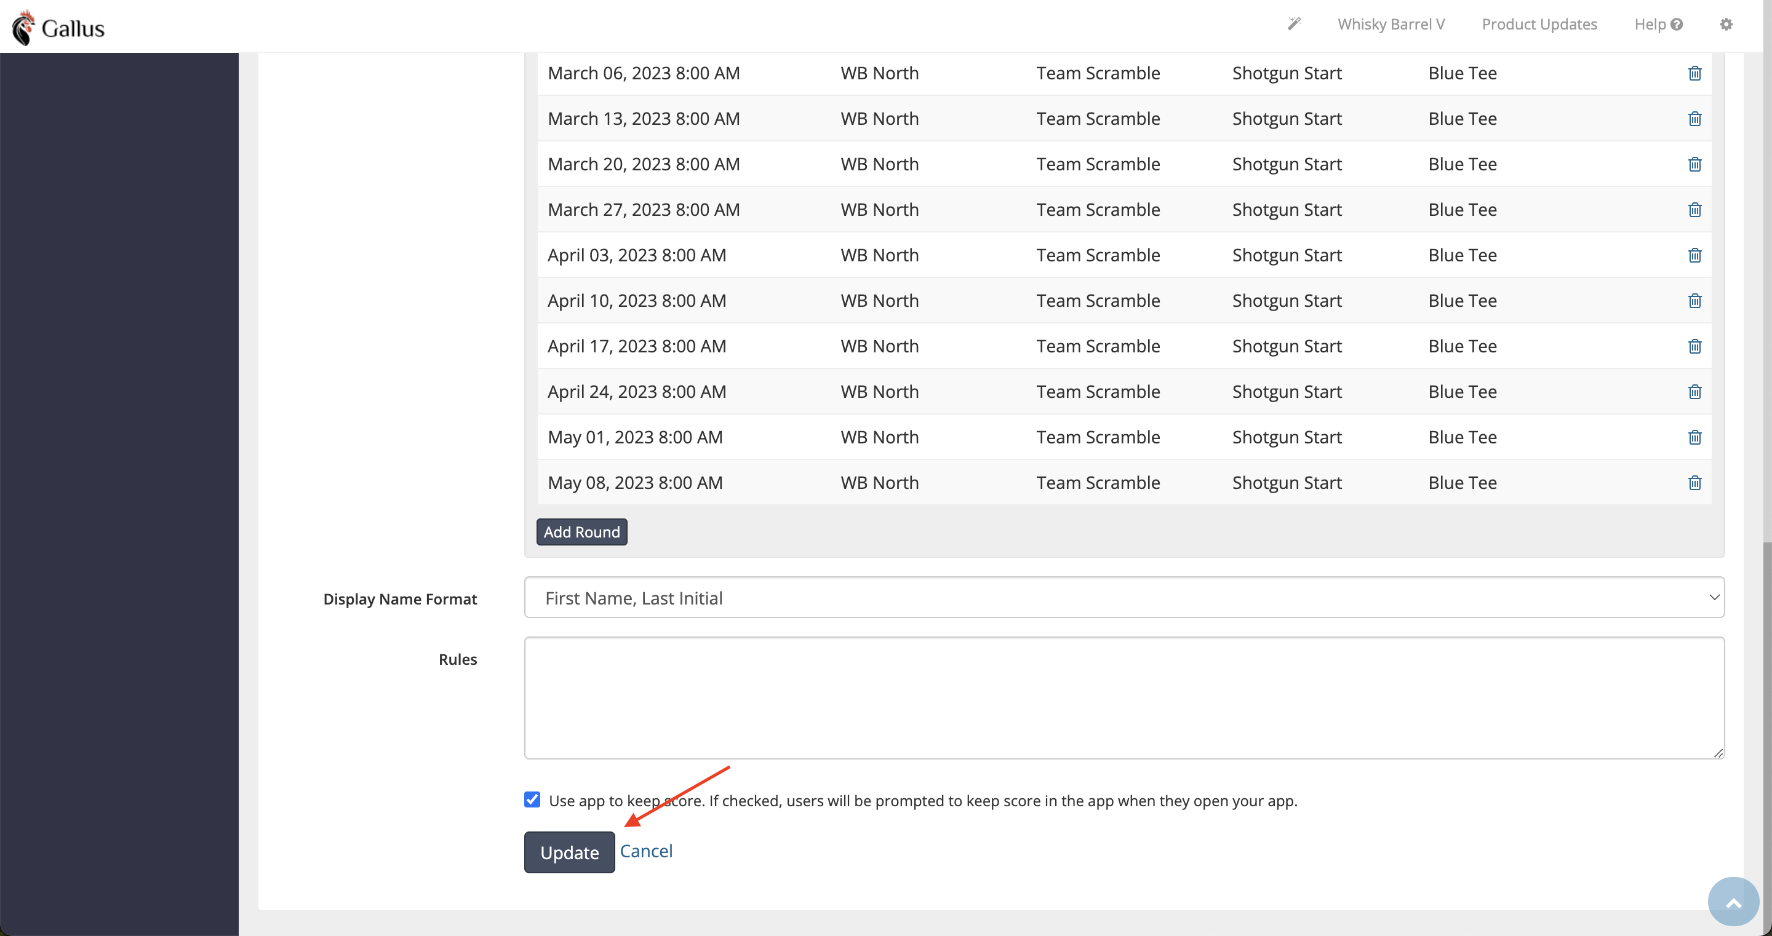Click Team Scramble in the April 10 row
This screenshot has width=1772, height=936.
pos(1098,301)
